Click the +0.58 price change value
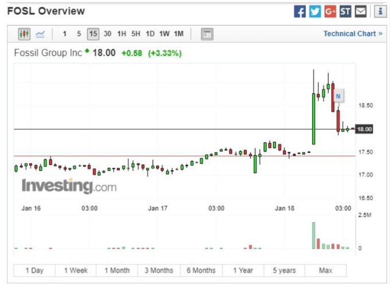This screenshot has height=284, width=390. click(x=131, y=53)
